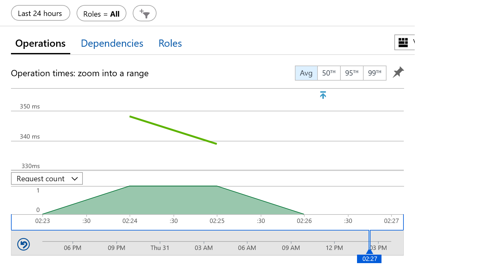Open the Last 24 hours time range
This screenshot has width=496, height=265.
(x=40, y=13)
